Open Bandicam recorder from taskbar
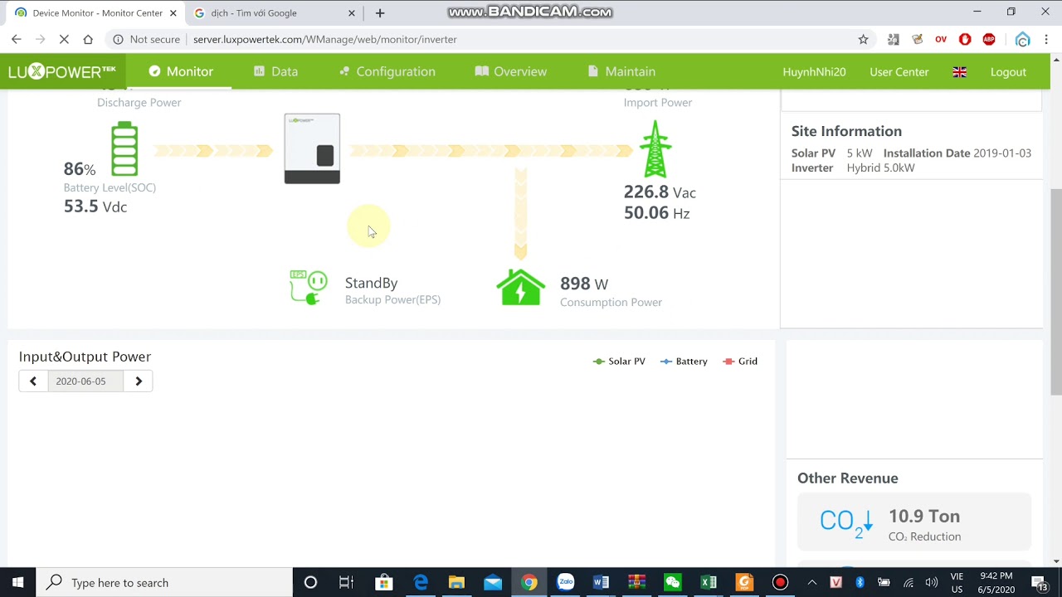 780,582
